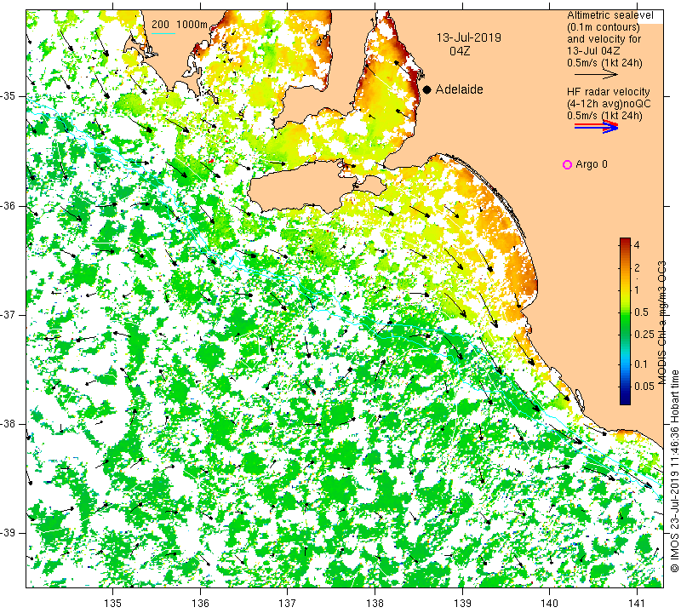Click the '04Z' time label under the date

pyautogui.click(x=460, y=51)
